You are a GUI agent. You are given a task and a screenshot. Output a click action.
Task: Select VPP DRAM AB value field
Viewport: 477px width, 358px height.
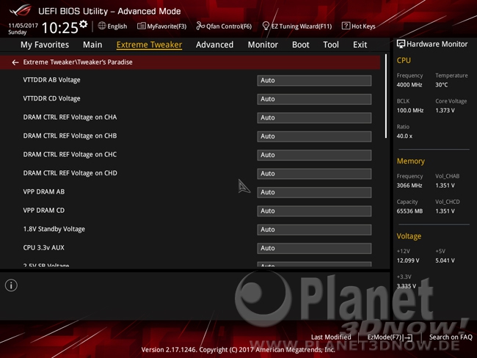point(314,192)
